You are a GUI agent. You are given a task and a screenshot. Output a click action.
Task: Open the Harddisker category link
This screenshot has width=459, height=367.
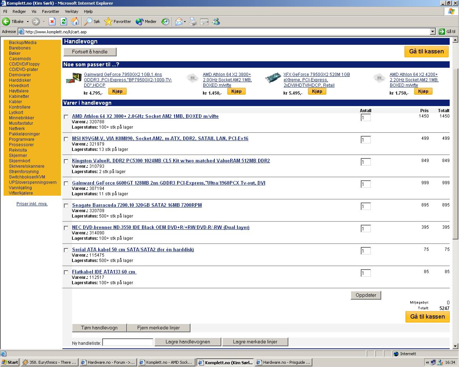[x=20, y=80]
